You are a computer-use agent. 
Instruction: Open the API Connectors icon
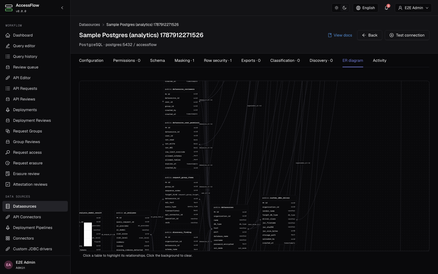point(8,217)
